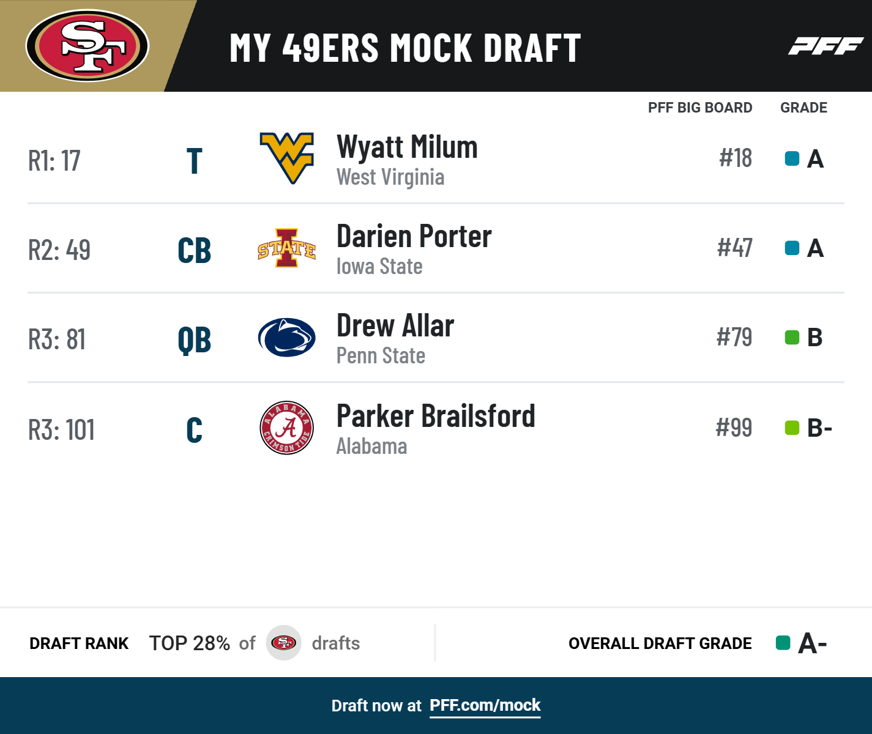Click the Grade column header
Image resolution: width=872 pixels, height=734 pixels.
[803, 108]
